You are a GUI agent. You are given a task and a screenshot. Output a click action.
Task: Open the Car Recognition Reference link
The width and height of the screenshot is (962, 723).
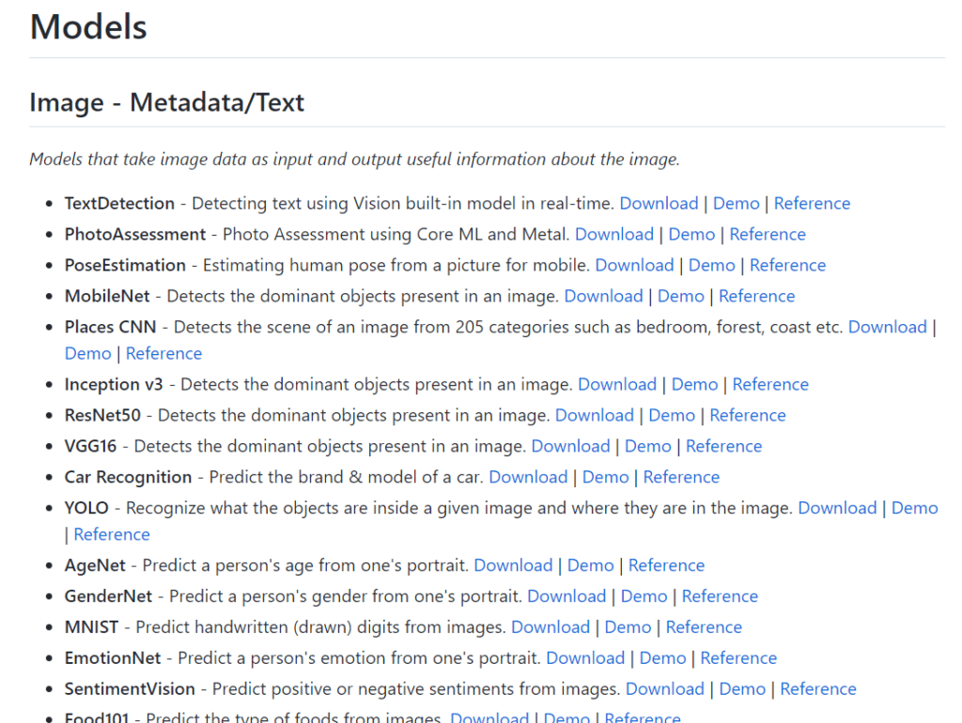682,477
